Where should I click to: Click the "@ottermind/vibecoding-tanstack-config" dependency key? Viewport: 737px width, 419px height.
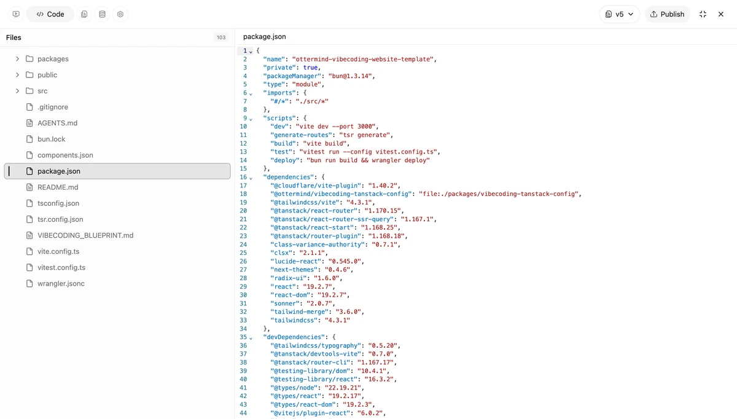[x=340, y=194]
